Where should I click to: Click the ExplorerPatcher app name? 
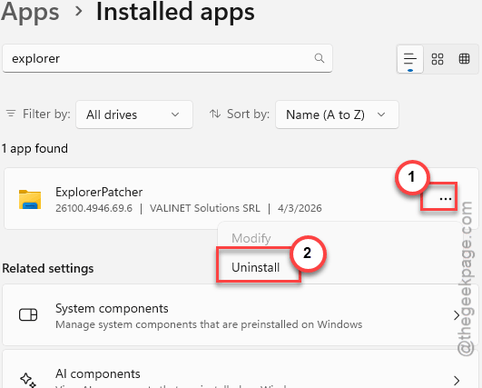pos(99,192)
